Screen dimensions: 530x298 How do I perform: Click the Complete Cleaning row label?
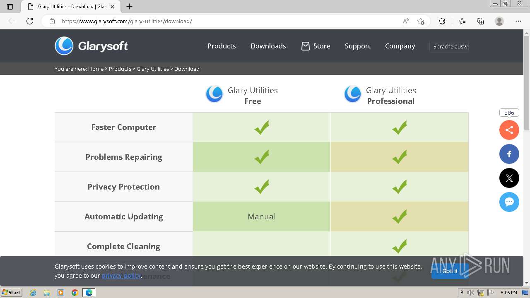click(124, 246)
